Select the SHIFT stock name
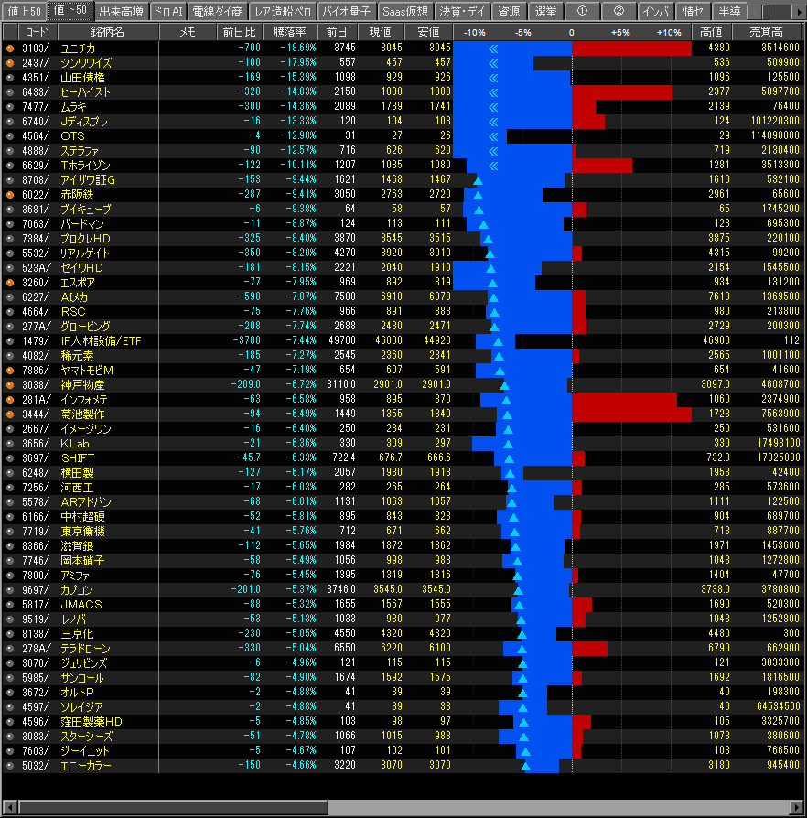Screen dimensions: 807x818 click(x=78, y=458)
